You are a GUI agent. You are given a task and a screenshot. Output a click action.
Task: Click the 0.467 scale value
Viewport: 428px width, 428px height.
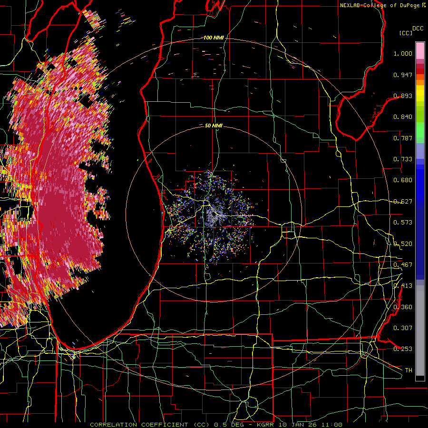click(x=403, y=265)
